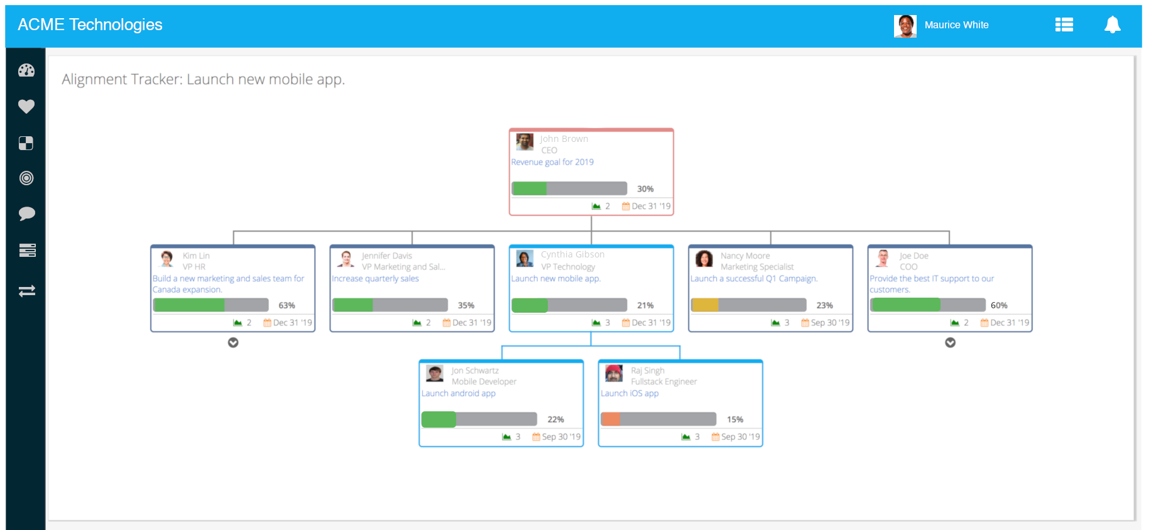Open the target goals icon in sidebar
The height and width of the screenshot is (530, 1151).
coord(26,178)
